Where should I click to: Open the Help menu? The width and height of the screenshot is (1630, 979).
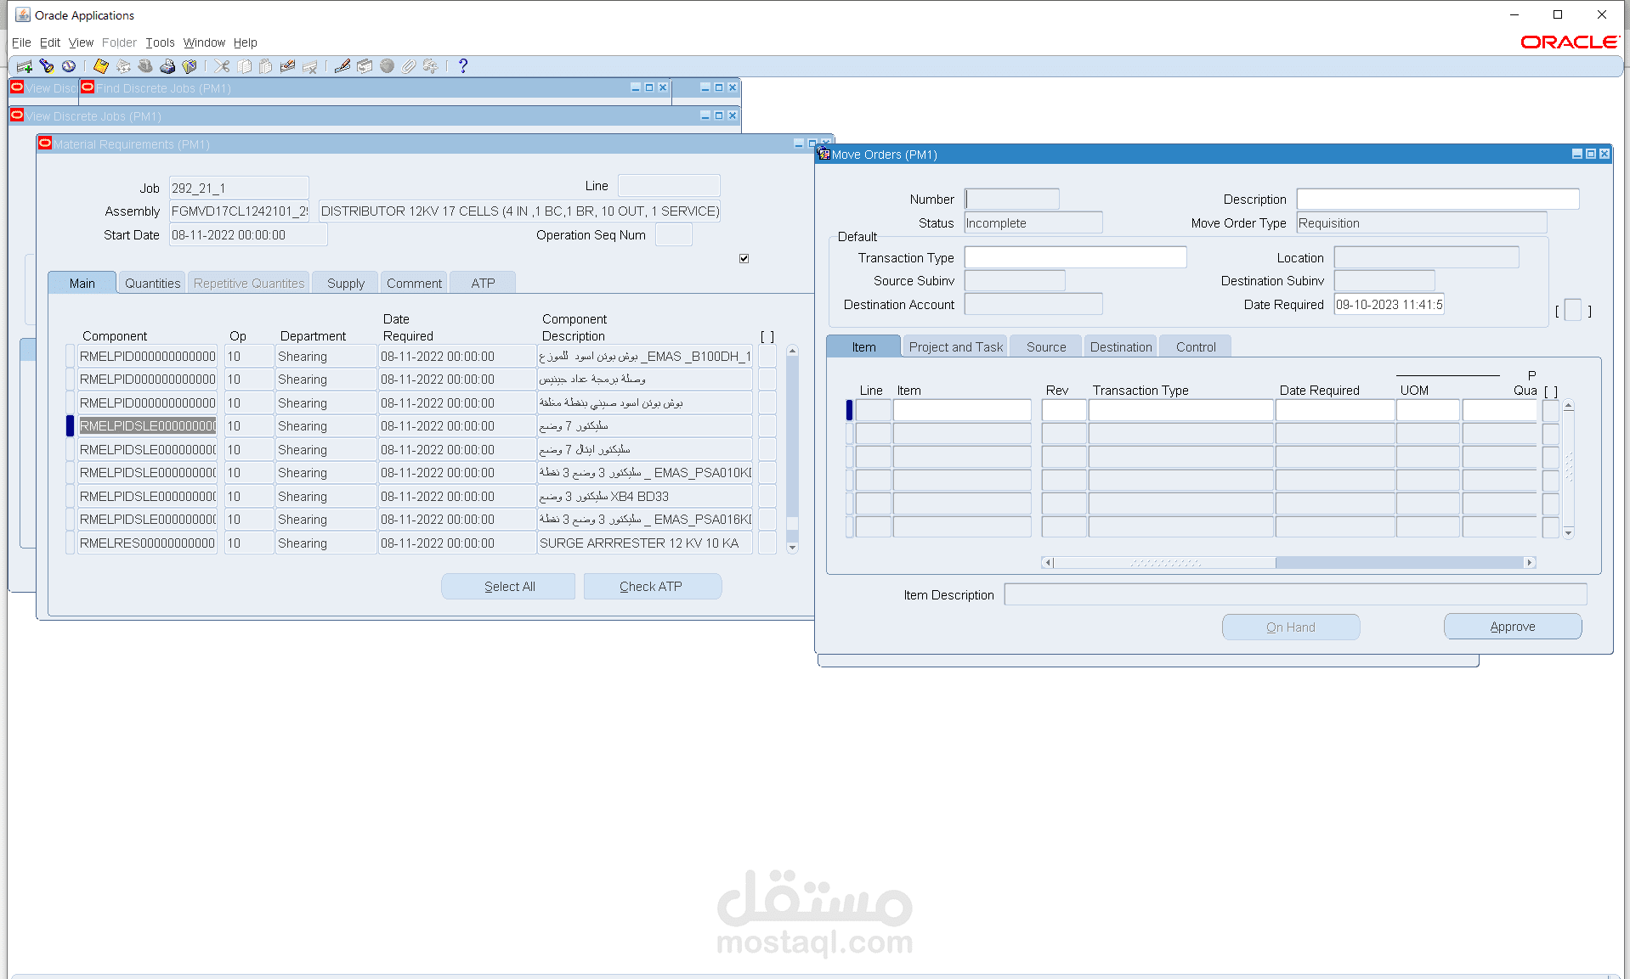(x=246, y=42)
